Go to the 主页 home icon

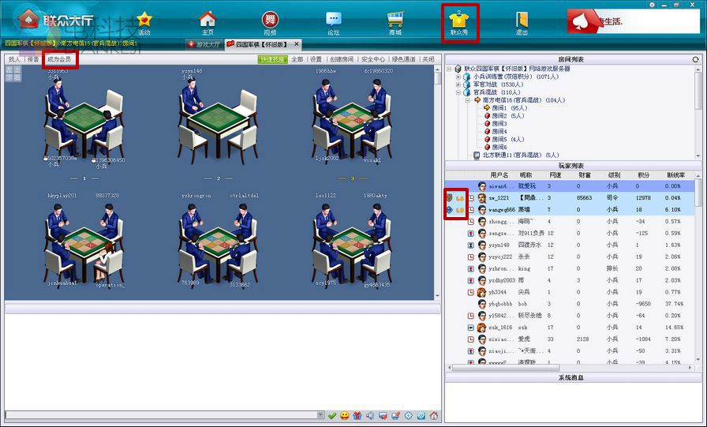point(208,22)
